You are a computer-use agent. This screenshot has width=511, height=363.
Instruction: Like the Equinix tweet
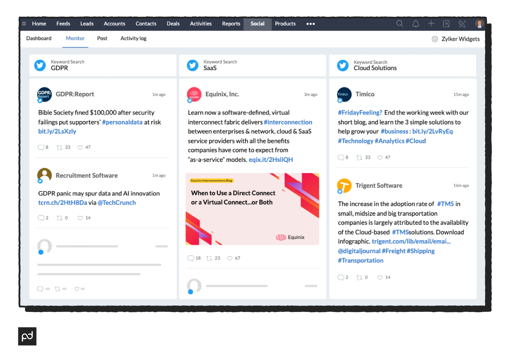coord(230,258)
